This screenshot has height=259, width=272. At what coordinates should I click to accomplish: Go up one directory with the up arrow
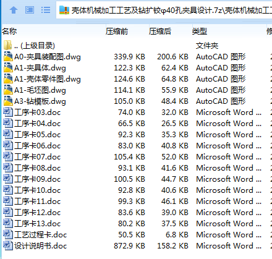14,10
